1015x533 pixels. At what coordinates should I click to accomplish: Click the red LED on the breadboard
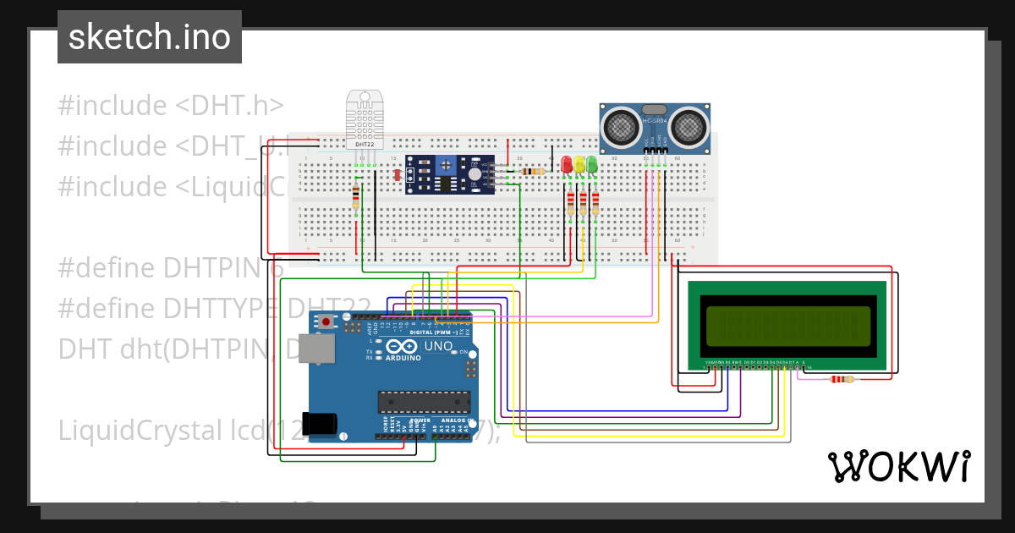click(x=567, y=166)
